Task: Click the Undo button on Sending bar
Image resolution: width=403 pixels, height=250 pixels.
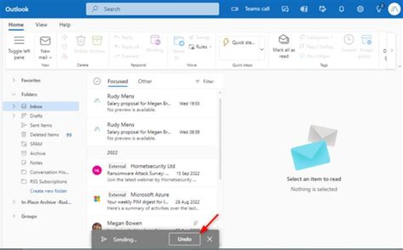Action: [x=184, y=239]
